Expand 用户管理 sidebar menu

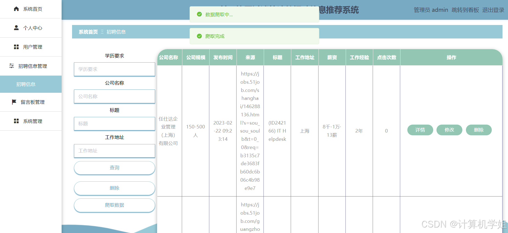click(x=31, y=47)
